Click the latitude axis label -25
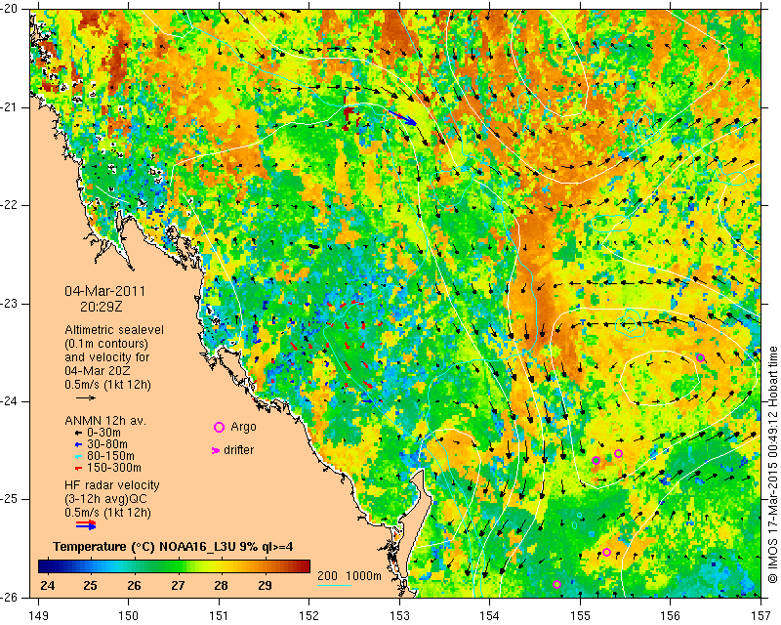Viewport: 781px width, 625px height. 11,499
